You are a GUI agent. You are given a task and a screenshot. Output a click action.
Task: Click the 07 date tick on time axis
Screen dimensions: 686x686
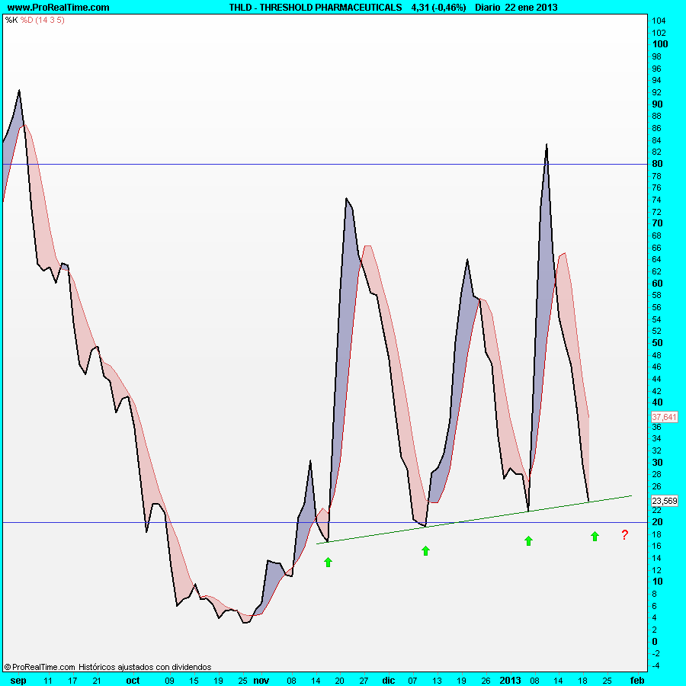[412, 681]
